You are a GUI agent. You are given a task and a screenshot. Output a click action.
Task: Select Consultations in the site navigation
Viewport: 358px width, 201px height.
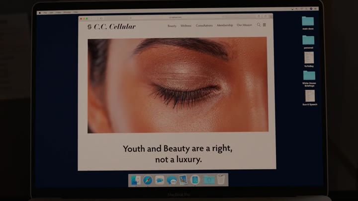(x=204, y=25)
